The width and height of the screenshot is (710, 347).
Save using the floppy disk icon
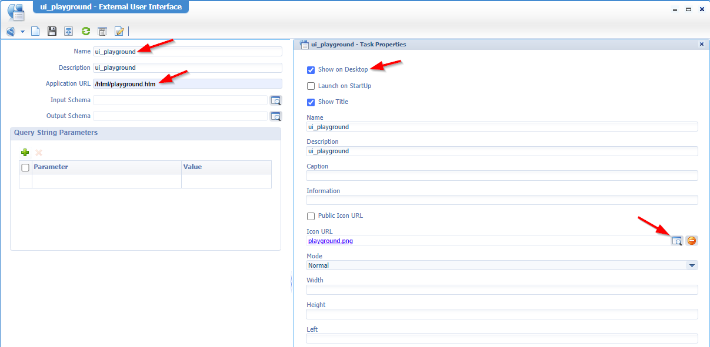click(52, 31)
